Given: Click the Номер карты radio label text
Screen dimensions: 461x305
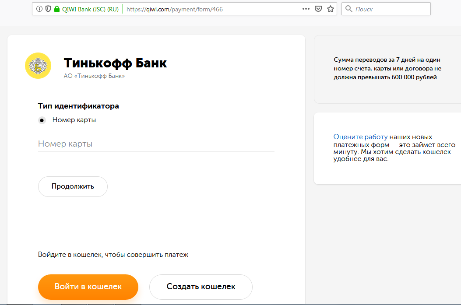Looking at the screenshot, I should [x=74, y=120].
